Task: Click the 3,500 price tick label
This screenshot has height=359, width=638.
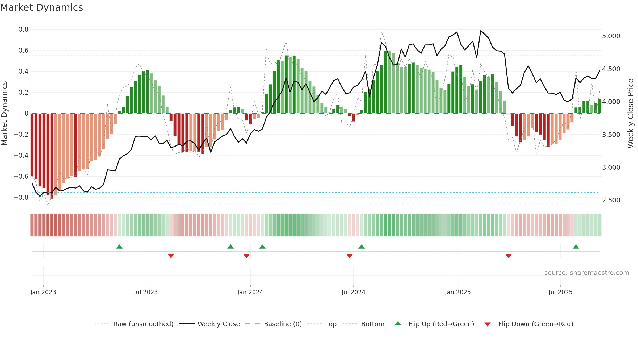Action: tap(611, 135)
